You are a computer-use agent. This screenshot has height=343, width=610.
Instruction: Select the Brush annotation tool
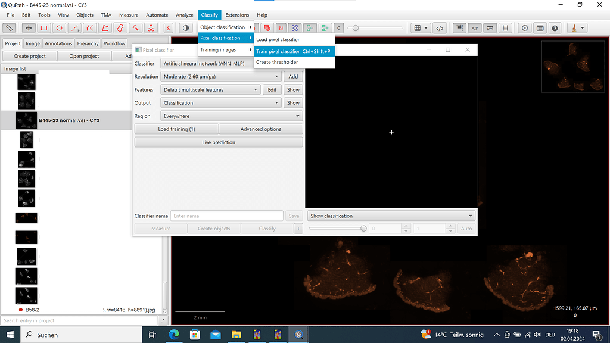pyautogui.click(x=121, y=28)
